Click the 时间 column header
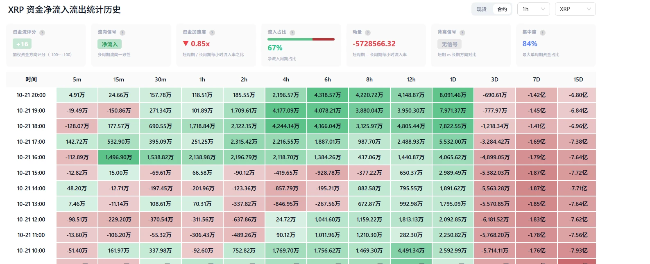Screen dimensions: 650x264 tap(31, 79)
